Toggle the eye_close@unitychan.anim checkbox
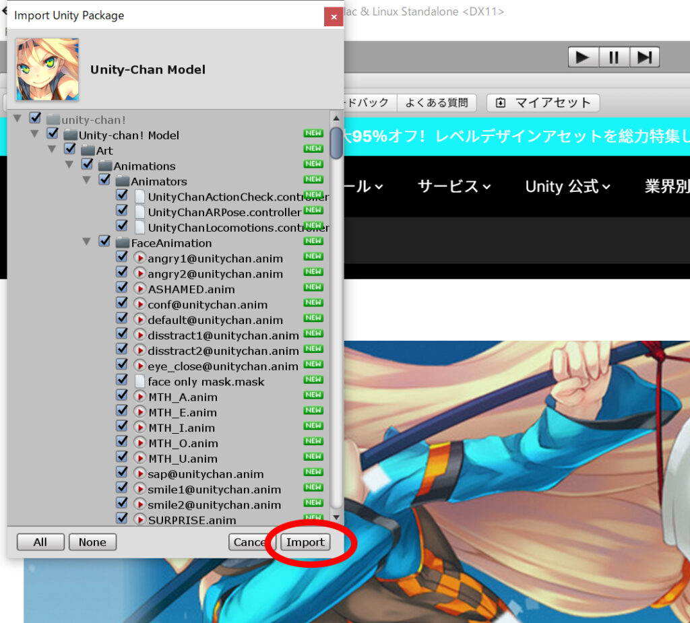 [x=122, y=364]
